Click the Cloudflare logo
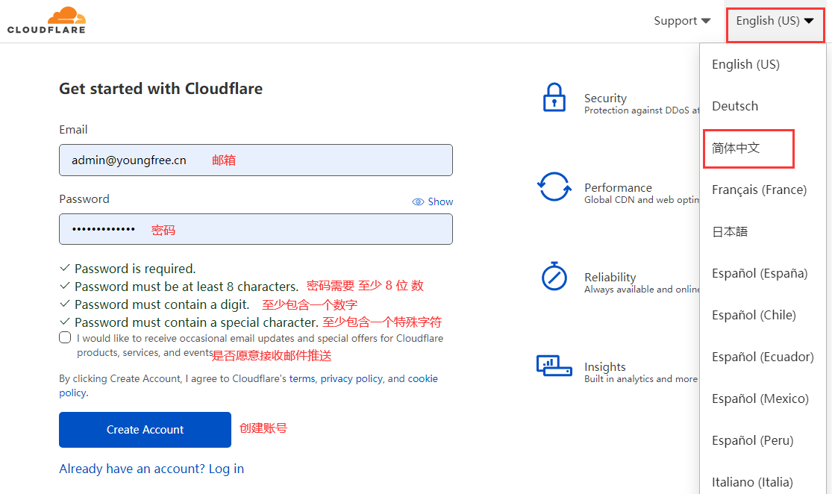This screenshot has width=832, height=494. [x=47, y=21]
